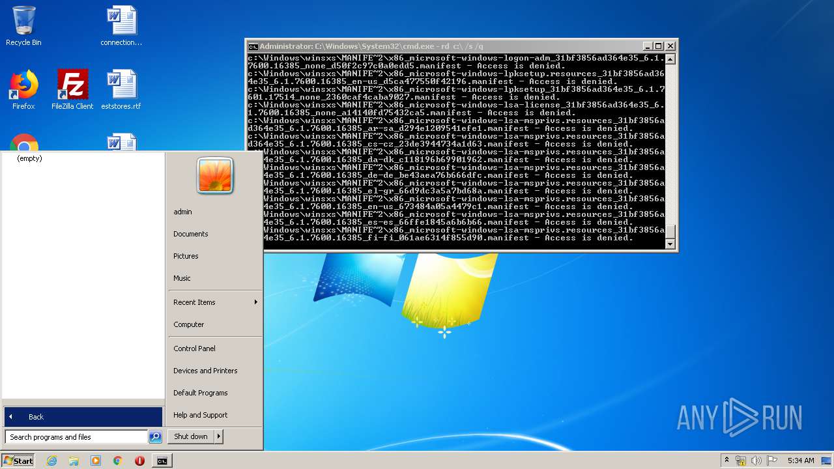
Task: Open Chrome from the taskbar
Action: [118, 461]
